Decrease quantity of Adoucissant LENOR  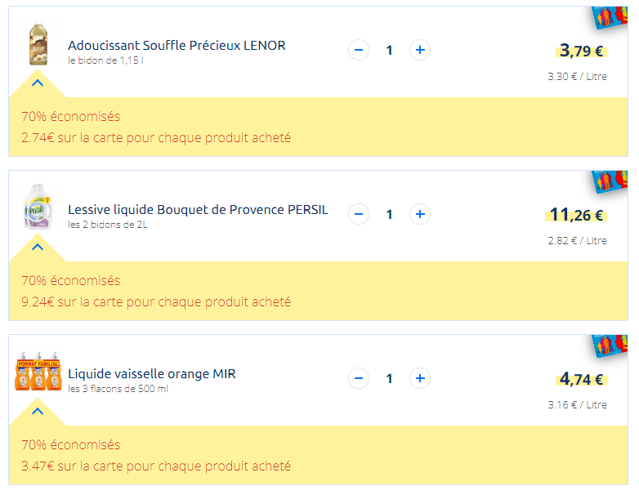359,50
